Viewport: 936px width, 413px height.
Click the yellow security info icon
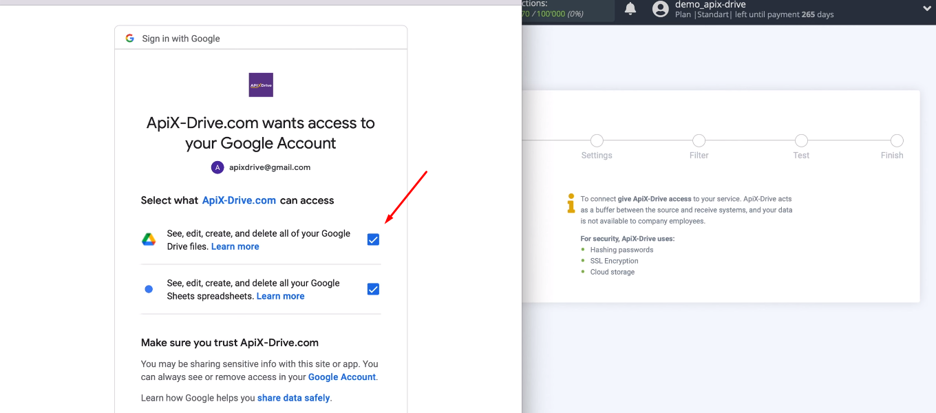click(571, 202)
